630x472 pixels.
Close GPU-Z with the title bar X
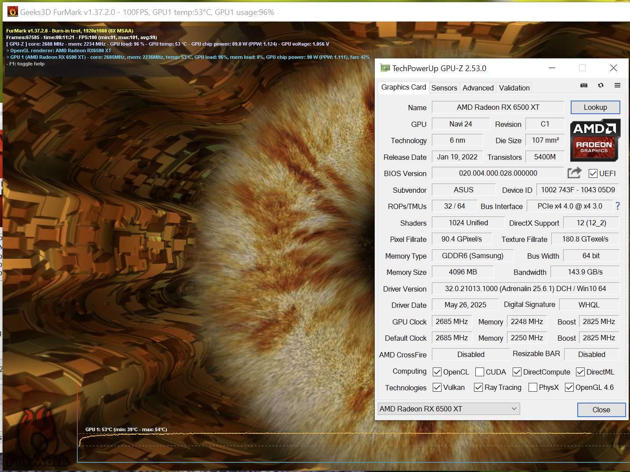(x=613, y=68)
